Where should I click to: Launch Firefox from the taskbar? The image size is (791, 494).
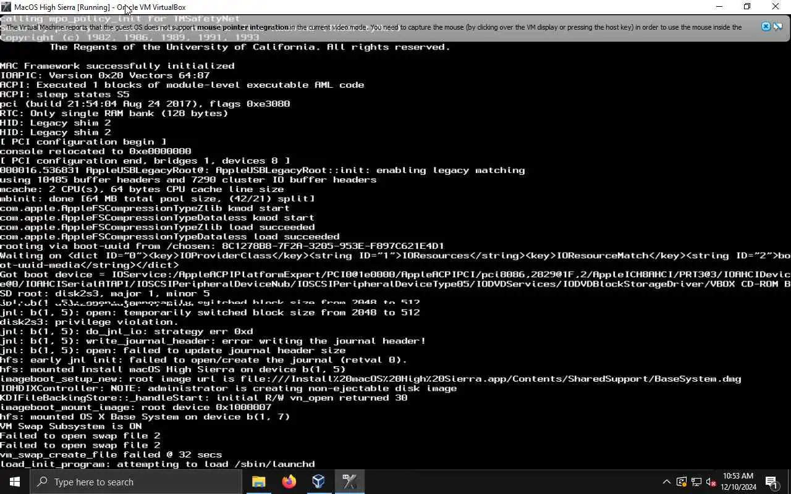coord(289,482)
